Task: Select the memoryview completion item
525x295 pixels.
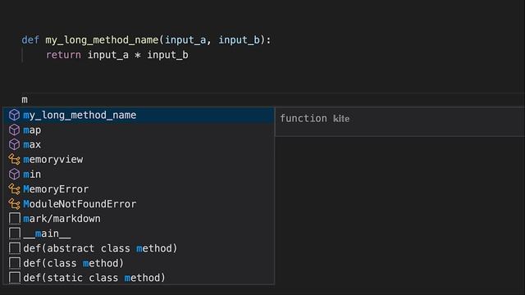Action: tap(139, 160)
